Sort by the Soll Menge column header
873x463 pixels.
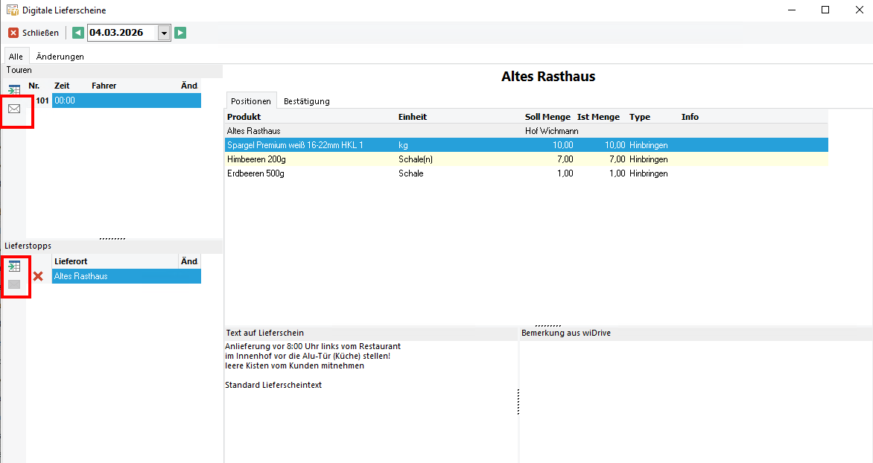coord(547,117)
